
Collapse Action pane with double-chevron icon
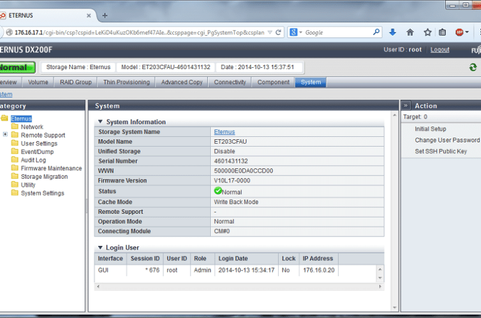point(405,105)
